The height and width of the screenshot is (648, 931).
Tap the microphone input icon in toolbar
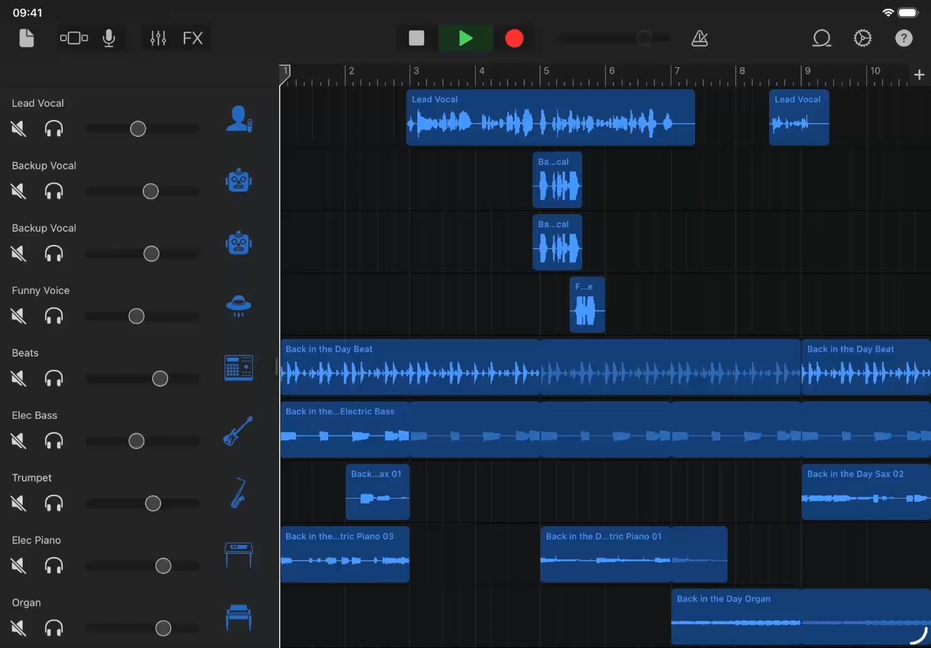tap(109, 38)
